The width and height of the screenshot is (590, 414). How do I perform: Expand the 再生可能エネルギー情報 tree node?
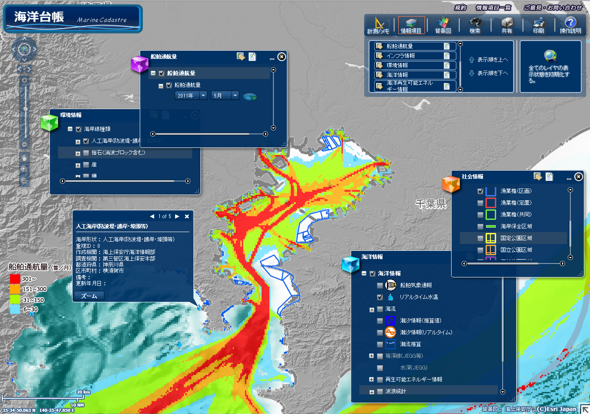click(371, 380)
